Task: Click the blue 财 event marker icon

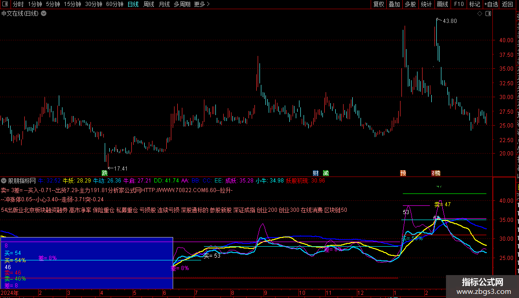Action: [x=316, y=173]
